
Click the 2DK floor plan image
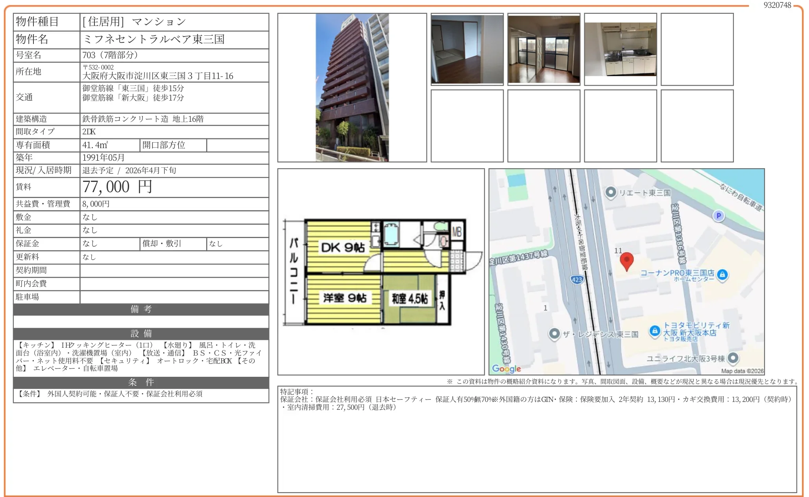(381, 272)
